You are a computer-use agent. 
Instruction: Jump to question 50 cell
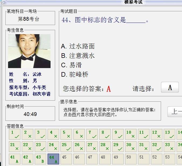131,159
